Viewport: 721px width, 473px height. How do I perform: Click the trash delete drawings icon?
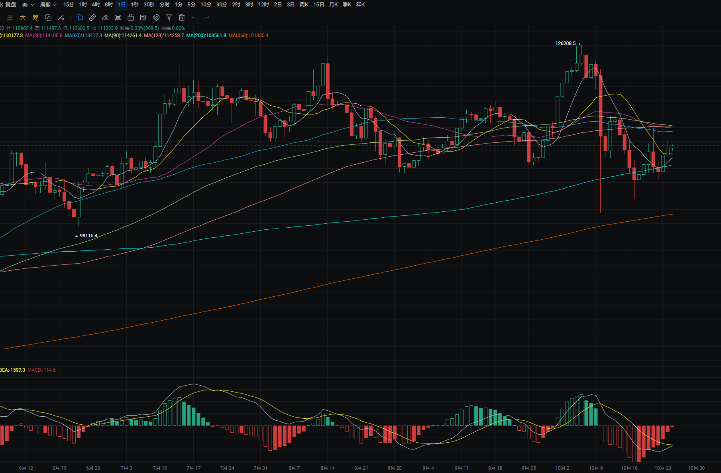pyautogui.click(x=182, y=18)
